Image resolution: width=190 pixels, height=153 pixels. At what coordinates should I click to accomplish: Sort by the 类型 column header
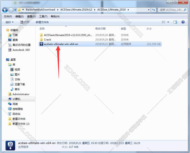point(123,29)
